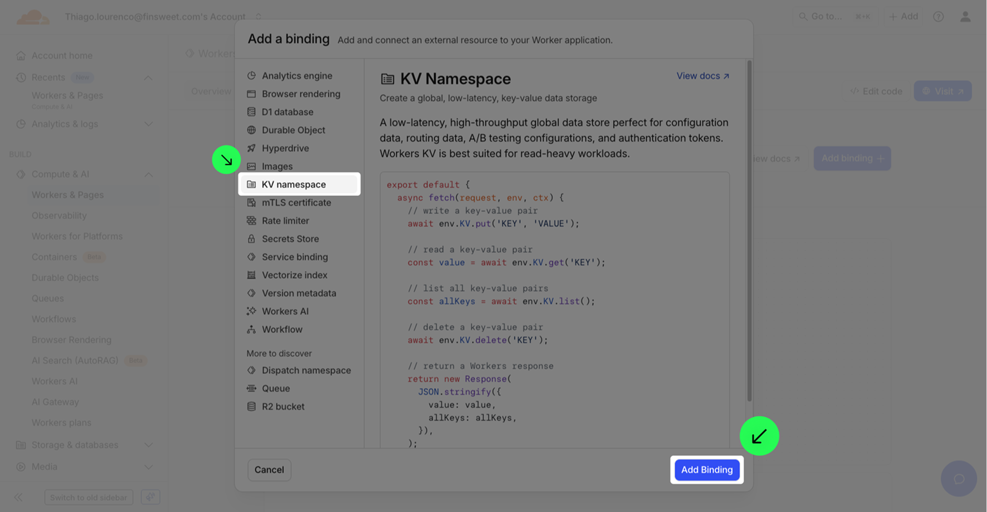Open Workers & Pages under Compute & AI
This screenshot has height=512, width=987.
coord(67,195)
